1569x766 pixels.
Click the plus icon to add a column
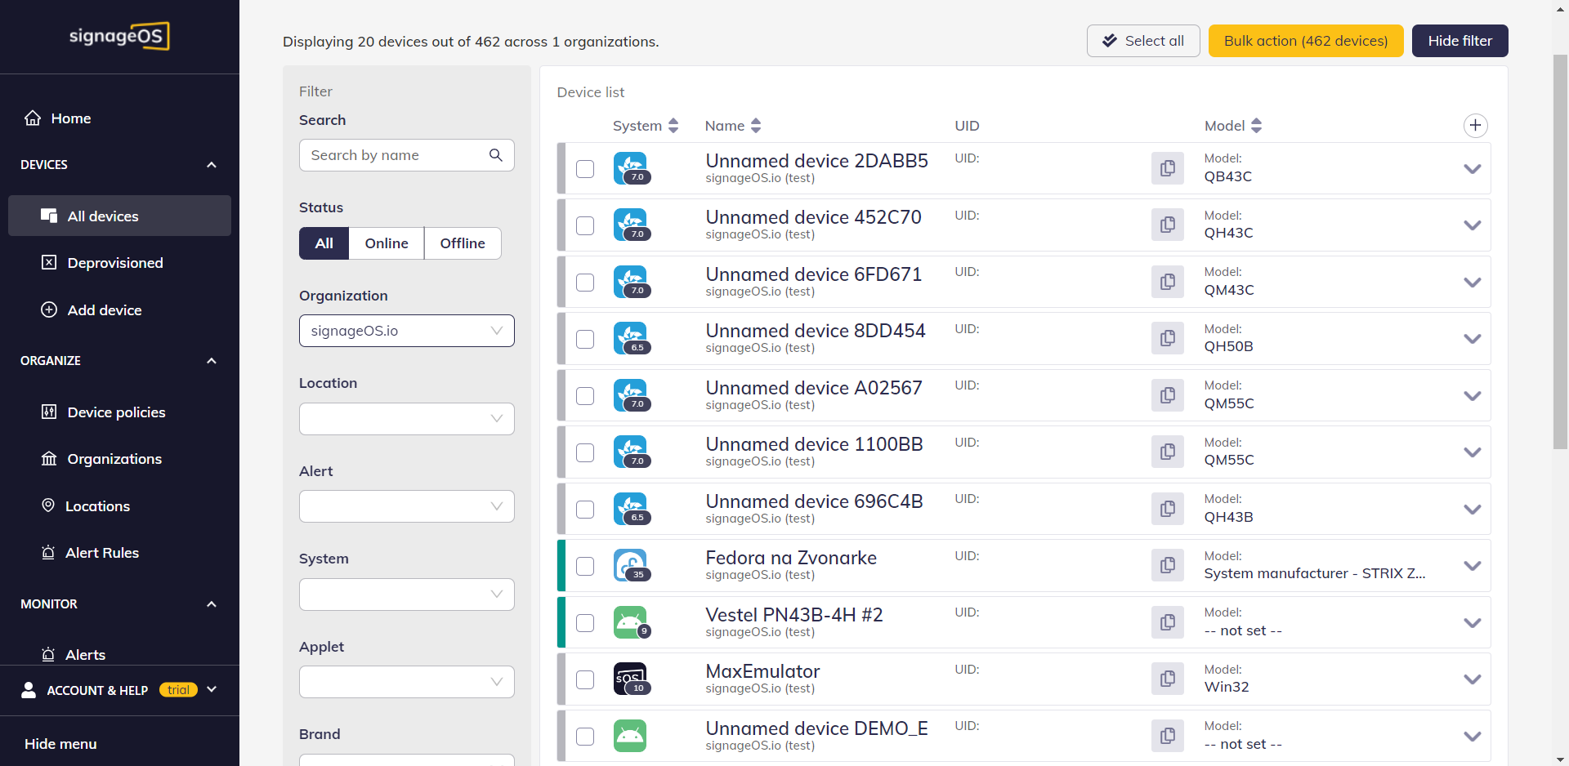coord(1474,126)
